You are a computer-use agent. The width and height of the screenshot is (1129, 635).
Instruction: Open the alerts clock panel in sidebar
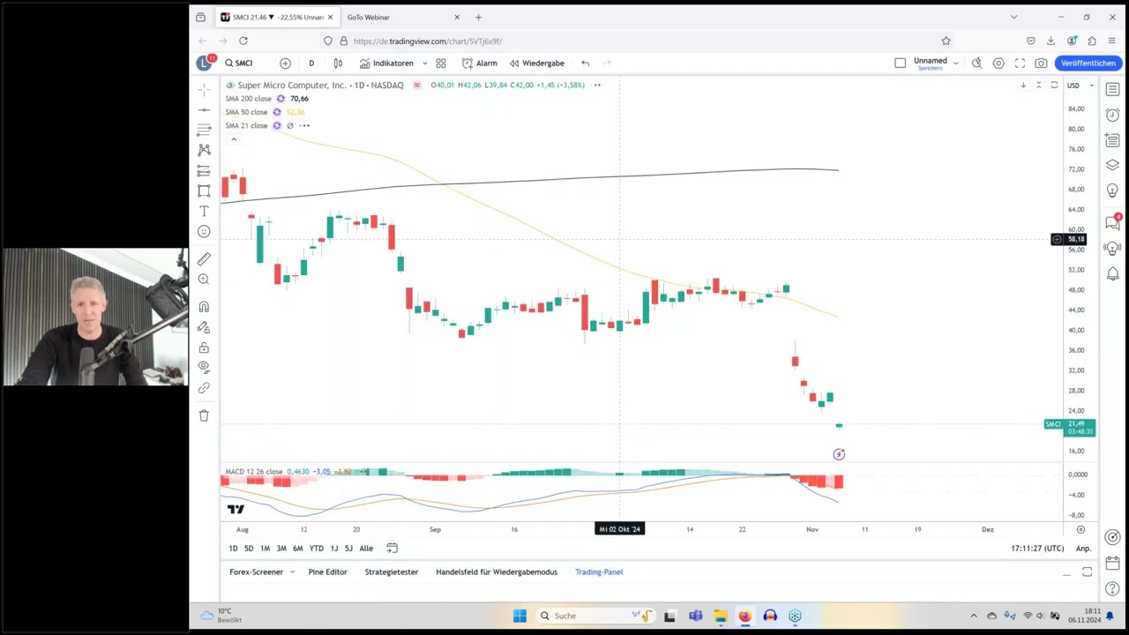click(x=1112, y=116)
